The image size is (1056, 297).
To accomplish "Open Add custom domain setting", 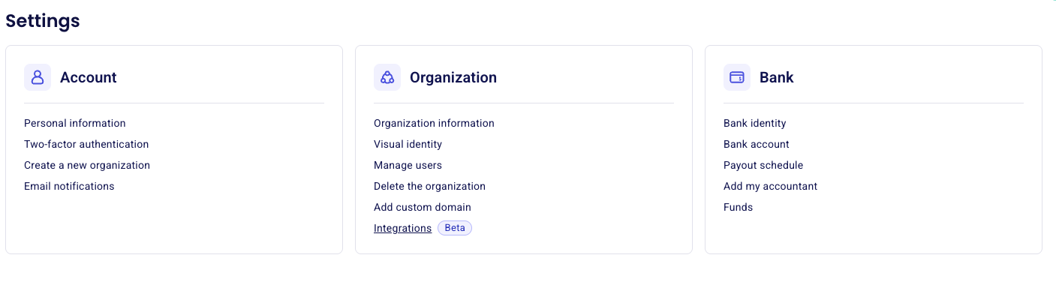I will [x=423, y=207].
